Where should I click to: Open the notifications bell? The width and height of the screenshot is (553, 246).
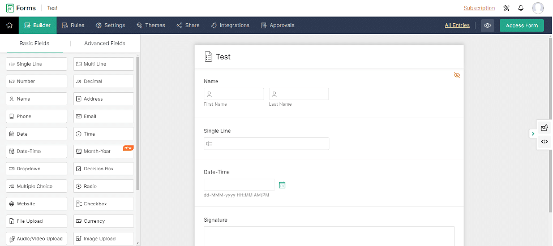point(521,8)
